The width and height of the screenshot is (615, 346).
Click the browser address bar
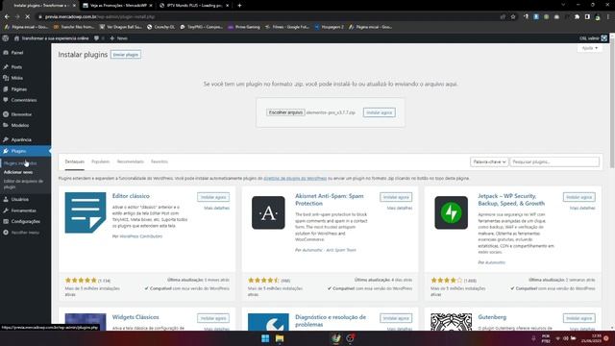[267, 17]
